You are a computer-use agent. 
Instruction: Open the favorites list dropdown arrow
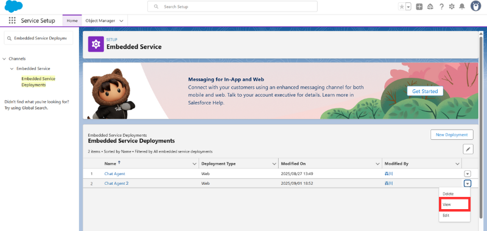(408, 7)
